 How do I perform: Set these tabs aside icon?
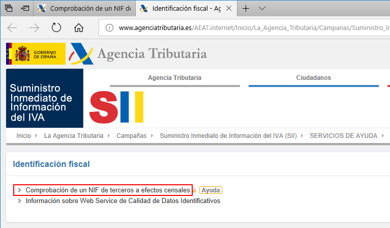[25, 8]
